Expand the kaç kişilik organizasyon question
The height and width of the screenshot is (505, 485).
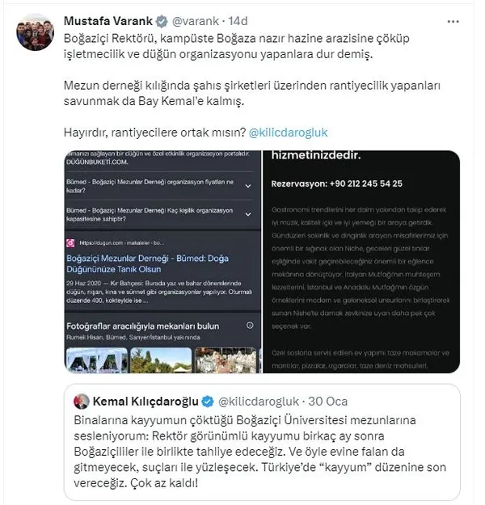coord(248,214)
